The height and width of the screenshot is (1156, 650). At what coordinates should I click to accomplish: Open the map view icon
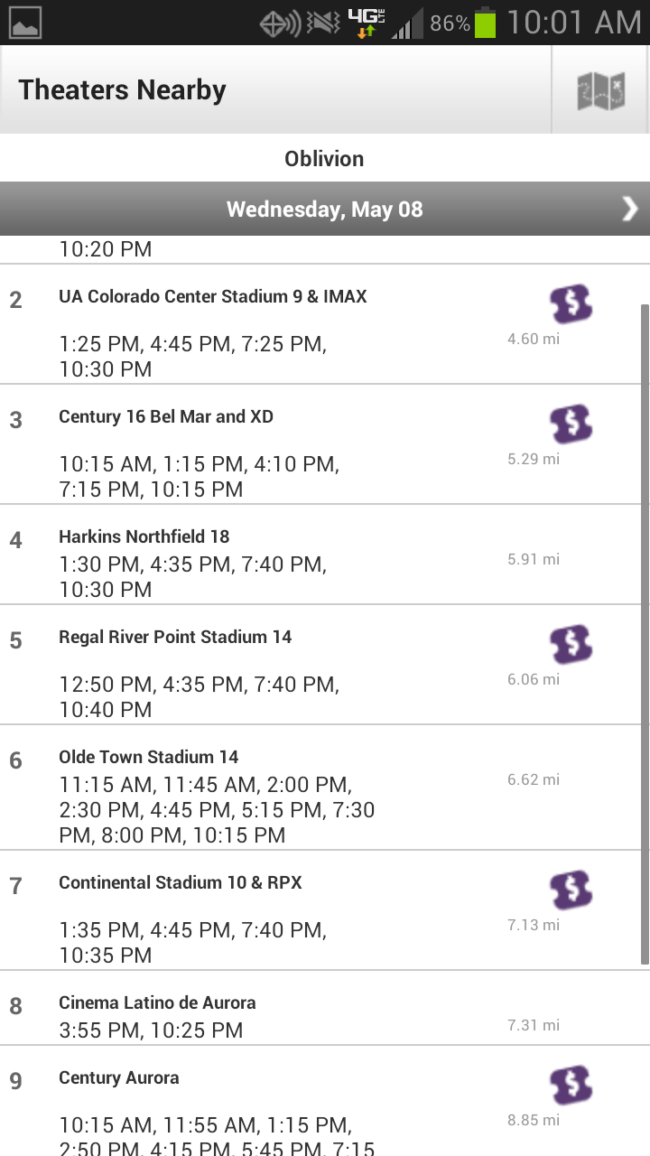click(600, 90)
